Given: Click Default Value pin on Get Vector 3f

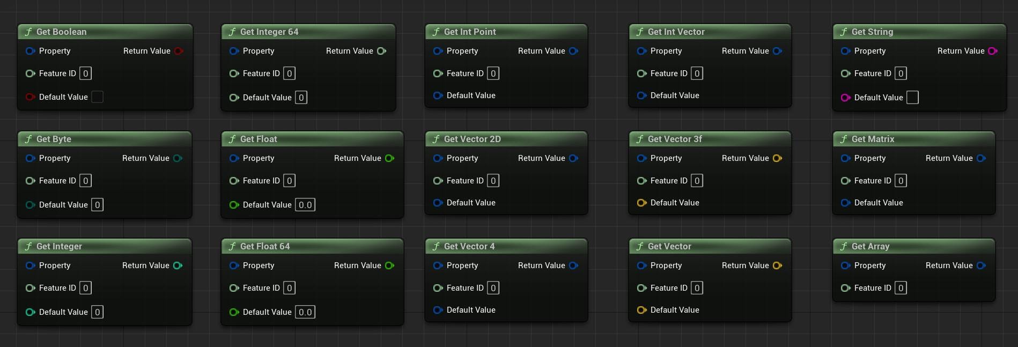Looking at the screenshot, I should 641,203.
